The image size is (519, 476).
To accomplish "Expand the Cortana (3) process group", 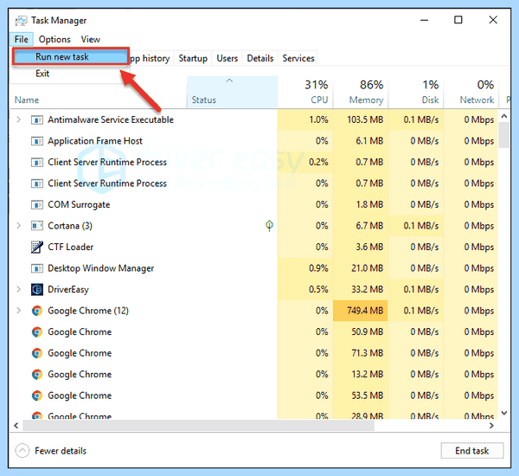I will point(18,226).
